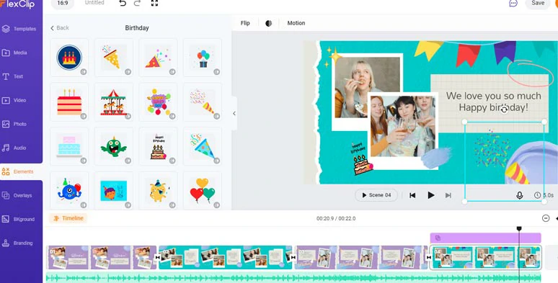
Task: Open the opacity adjustment icon
Action: tap(269, 24)
